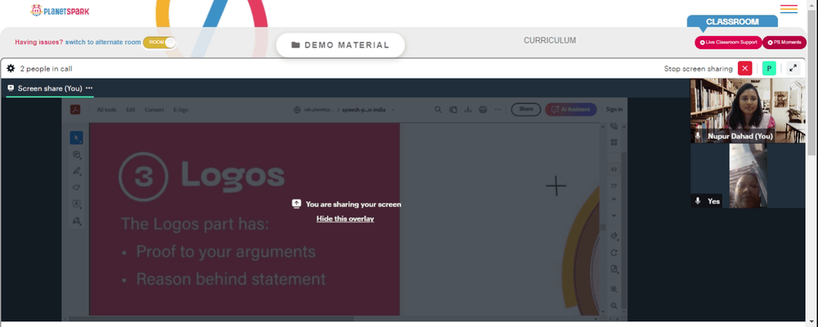The image size is (818, 327).
Task: Click the PlanetSpark logo
Action: click(x=60, y=11)
